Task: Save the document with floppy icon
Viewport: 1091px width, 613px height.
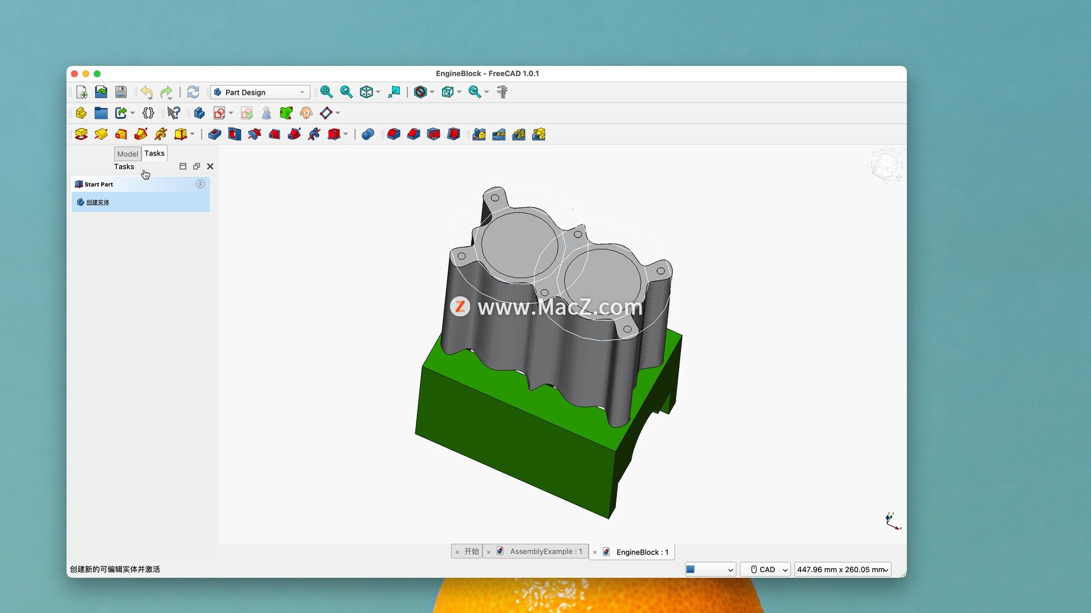Action: point(120,92)
